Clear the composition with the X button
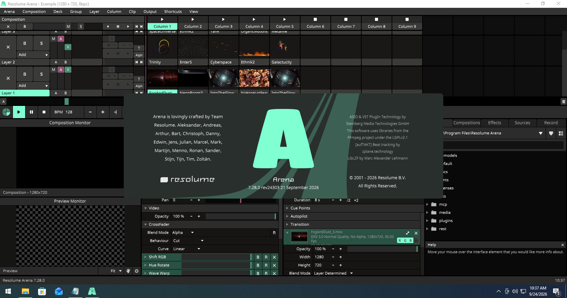 [x=8, y=26]
